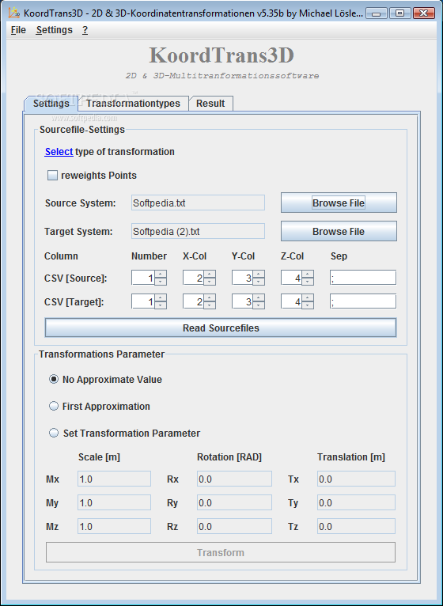Decrease CSV Source X-Col spinner
Screen dimensions: 443x606
[x=210, y=282]
